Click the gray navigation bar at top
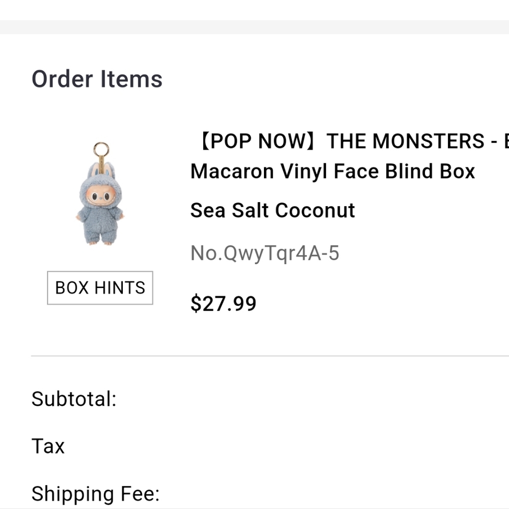The height and width of the screenshot is (509, 509). click(x=255, y=23)
